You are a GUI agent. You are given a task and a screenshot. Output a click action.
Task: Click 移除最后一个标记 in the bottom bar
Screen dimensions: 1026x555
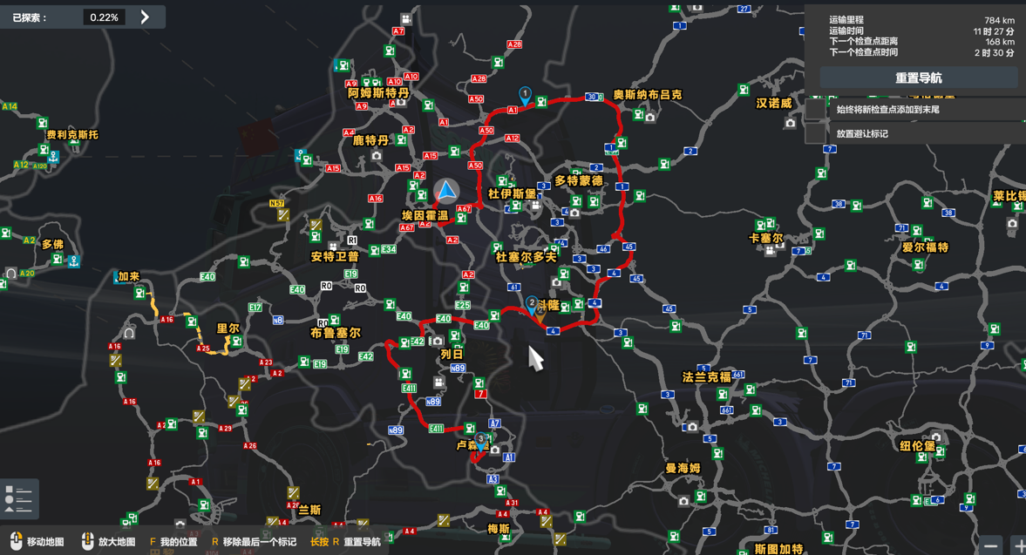coord(254,542)
